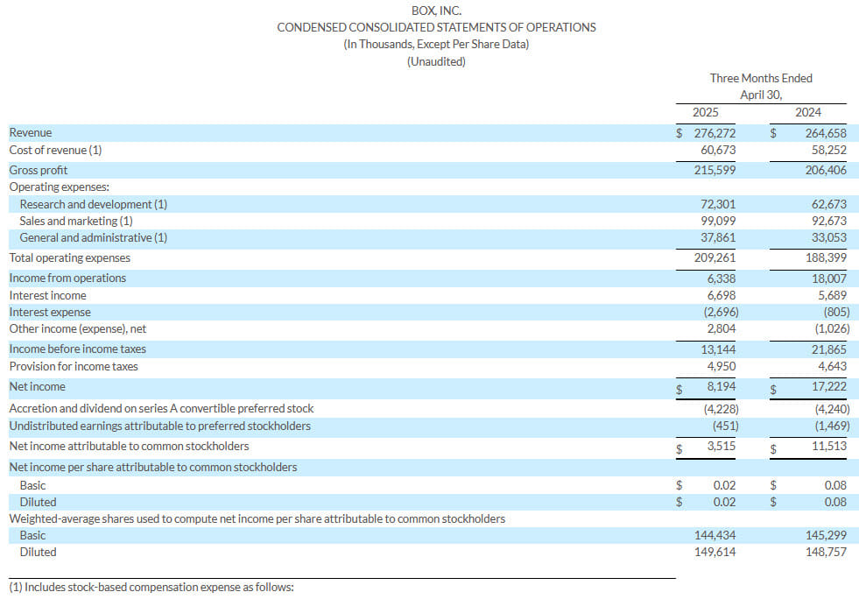Click income from operations value 18,007
The width and height of the screenshot is (859, 599).
coord(829,278)
